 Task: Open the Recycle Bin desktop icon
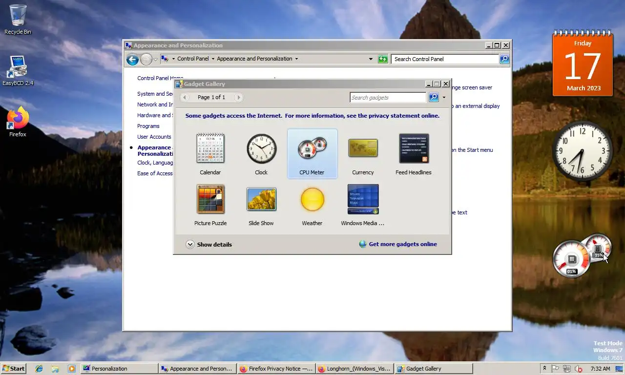[18, 20]
